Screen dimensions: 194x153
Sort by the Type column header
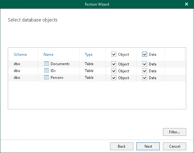[89, 55]
